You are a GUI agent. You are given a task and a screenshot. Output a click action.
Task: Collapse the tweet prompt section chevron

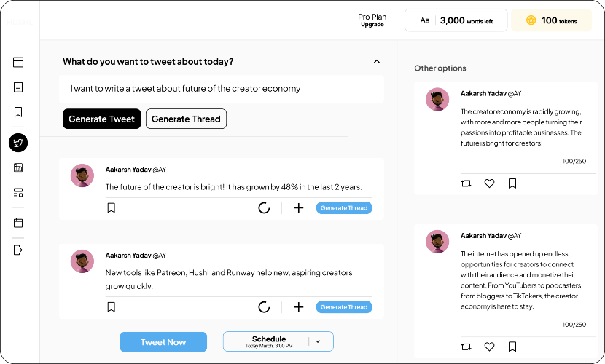(377, 61)
